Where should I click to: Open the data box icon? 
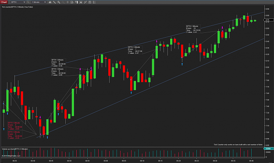pyautogui.click(x=72, y=2)
